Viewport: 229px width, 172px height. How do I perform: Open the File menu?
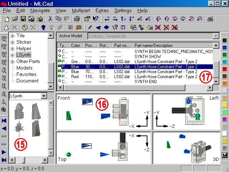[x=6, y=11]
